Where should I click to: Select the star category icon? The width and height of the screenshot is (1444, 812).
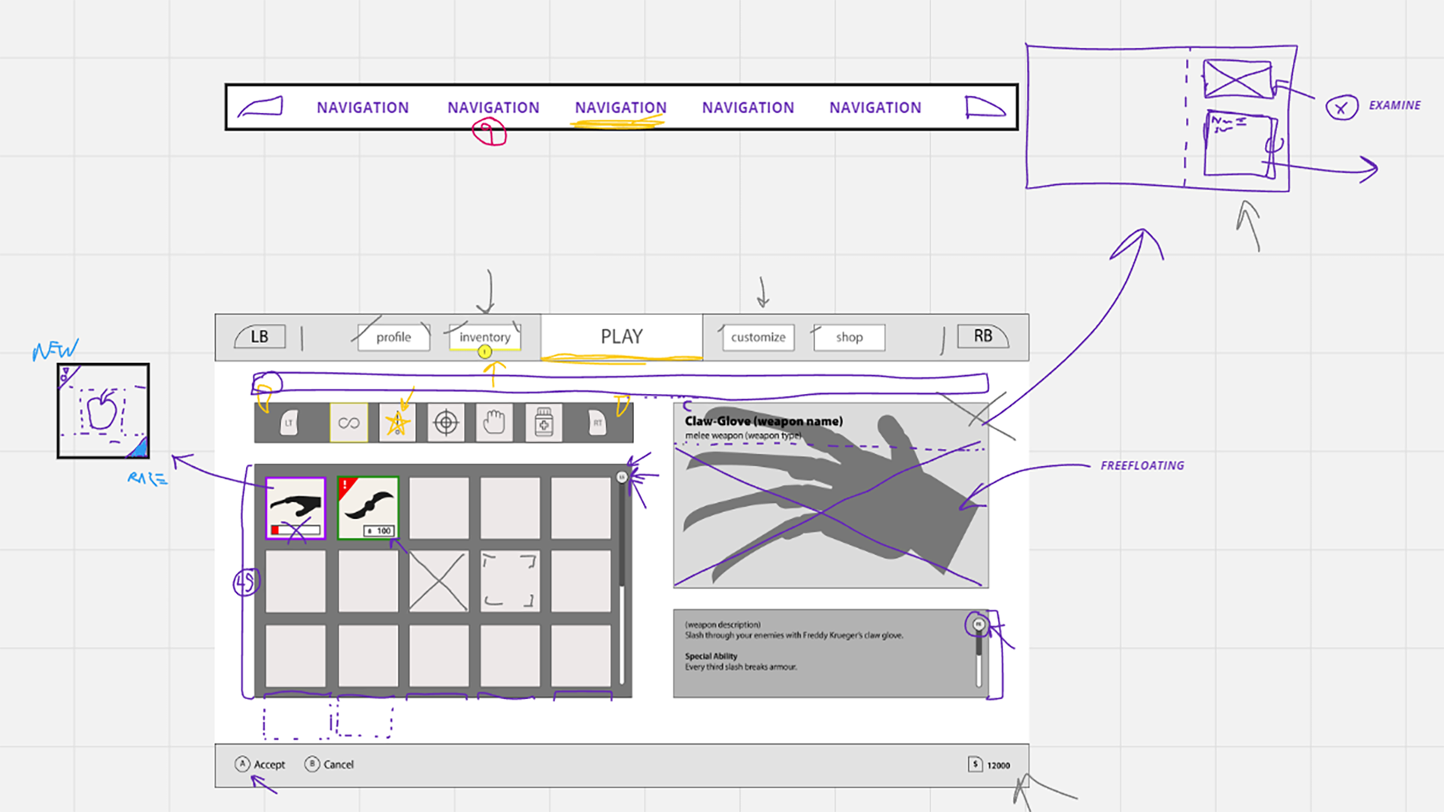point(397,423)
